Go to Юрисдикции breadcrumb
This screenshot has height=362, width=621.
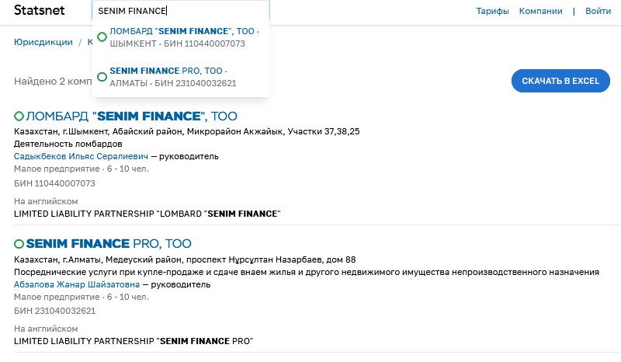click(43, 42)
